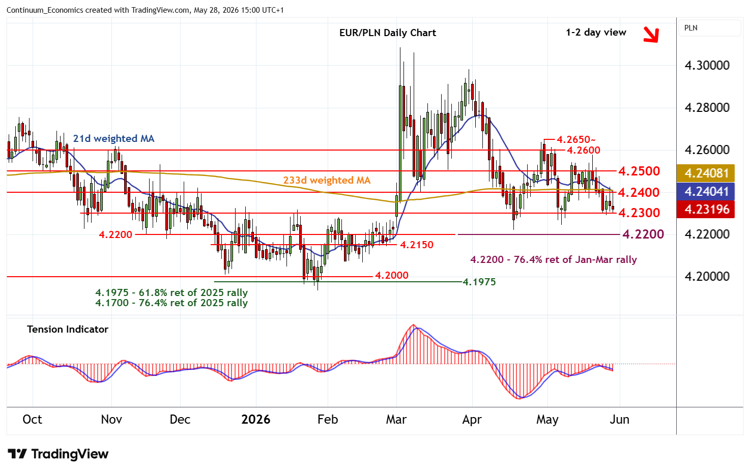750x473 pixels.
Task: Select the PLN currency label box
Action: (x=710, y=28)
